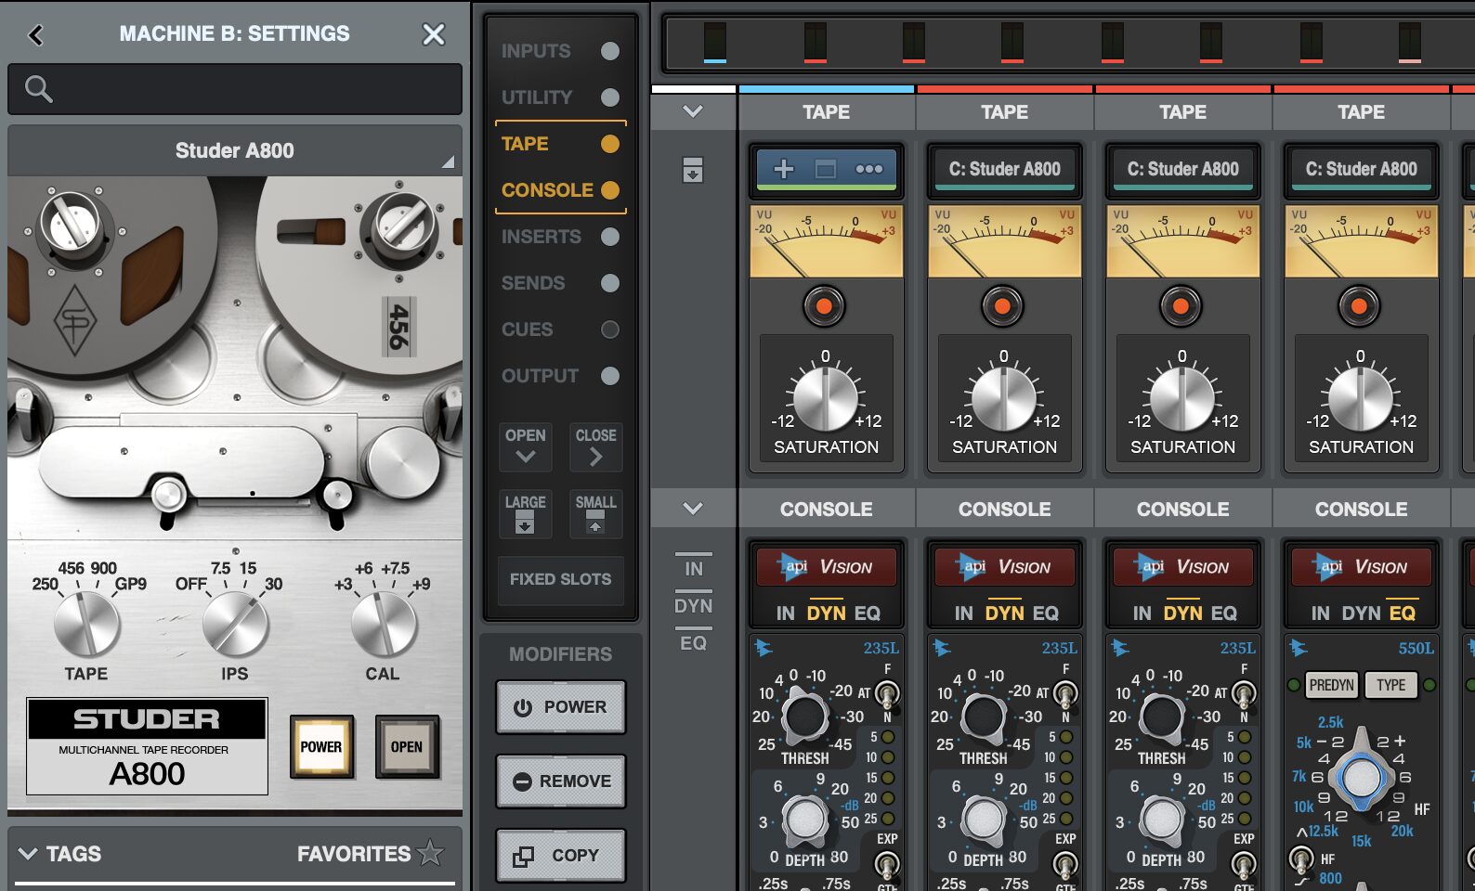This screenshot has width=1475, height=891.
Task: Adjust the first channel's SATURATION knob
Action: (x=826, y=399)
